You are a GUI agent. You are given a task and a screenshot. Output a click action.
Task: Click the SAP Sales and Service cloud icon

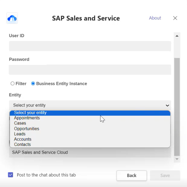12,18
